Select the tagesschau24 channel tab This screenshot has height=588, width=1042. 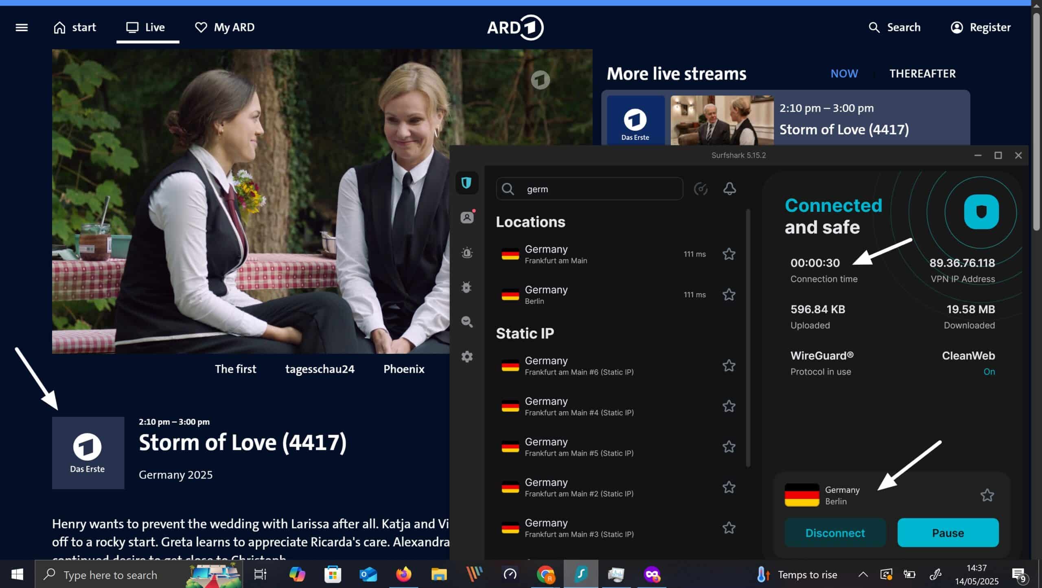point(320,369)
